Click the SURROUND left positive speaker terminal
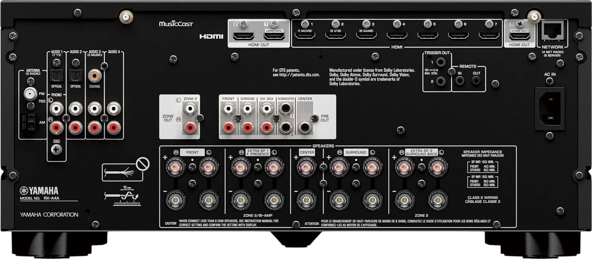592x259 pixels. pyautogui.click(x=372, y=167)
